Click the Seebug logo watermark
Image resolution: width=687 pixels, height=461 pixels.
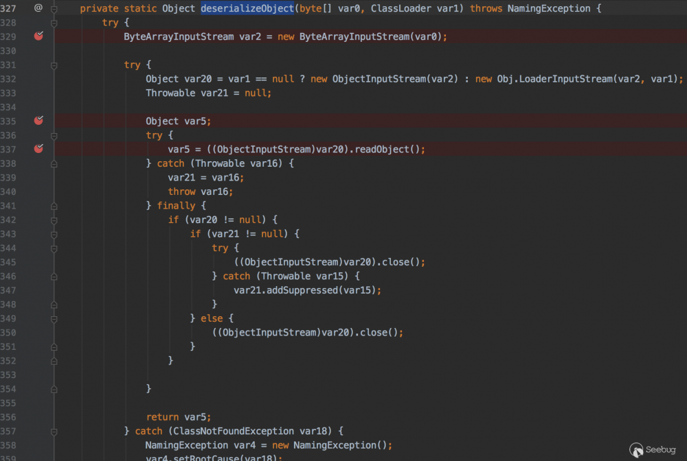coord(653,450)
